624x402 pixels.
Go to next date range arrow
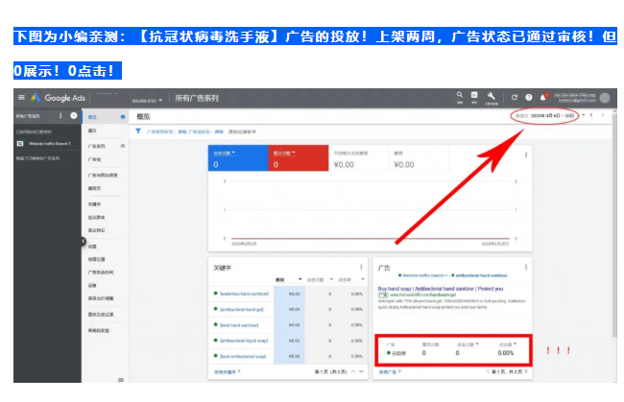(603, 115)
